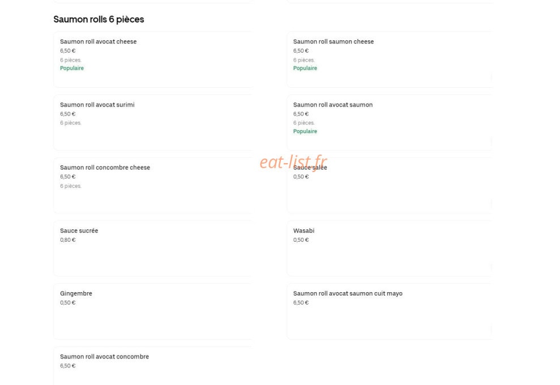
Task: Click the 0,80 € price of Sauce sucrée
Action: click(68, 240)
